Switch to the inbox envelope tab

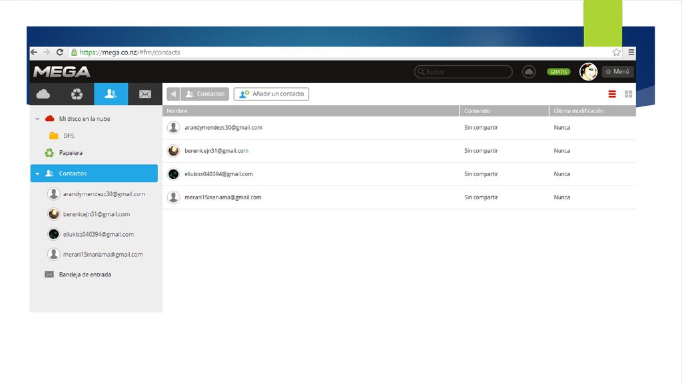click(x=145, y=94)
